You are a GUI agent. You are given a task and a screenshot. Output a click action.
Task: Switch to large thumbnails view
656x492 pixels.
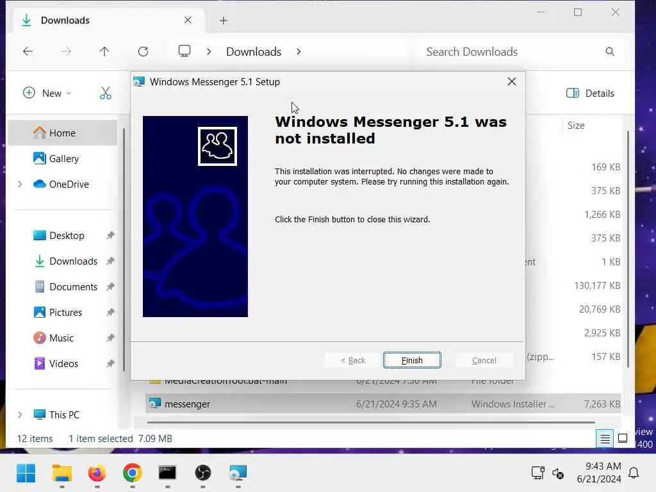click(623, 438)
